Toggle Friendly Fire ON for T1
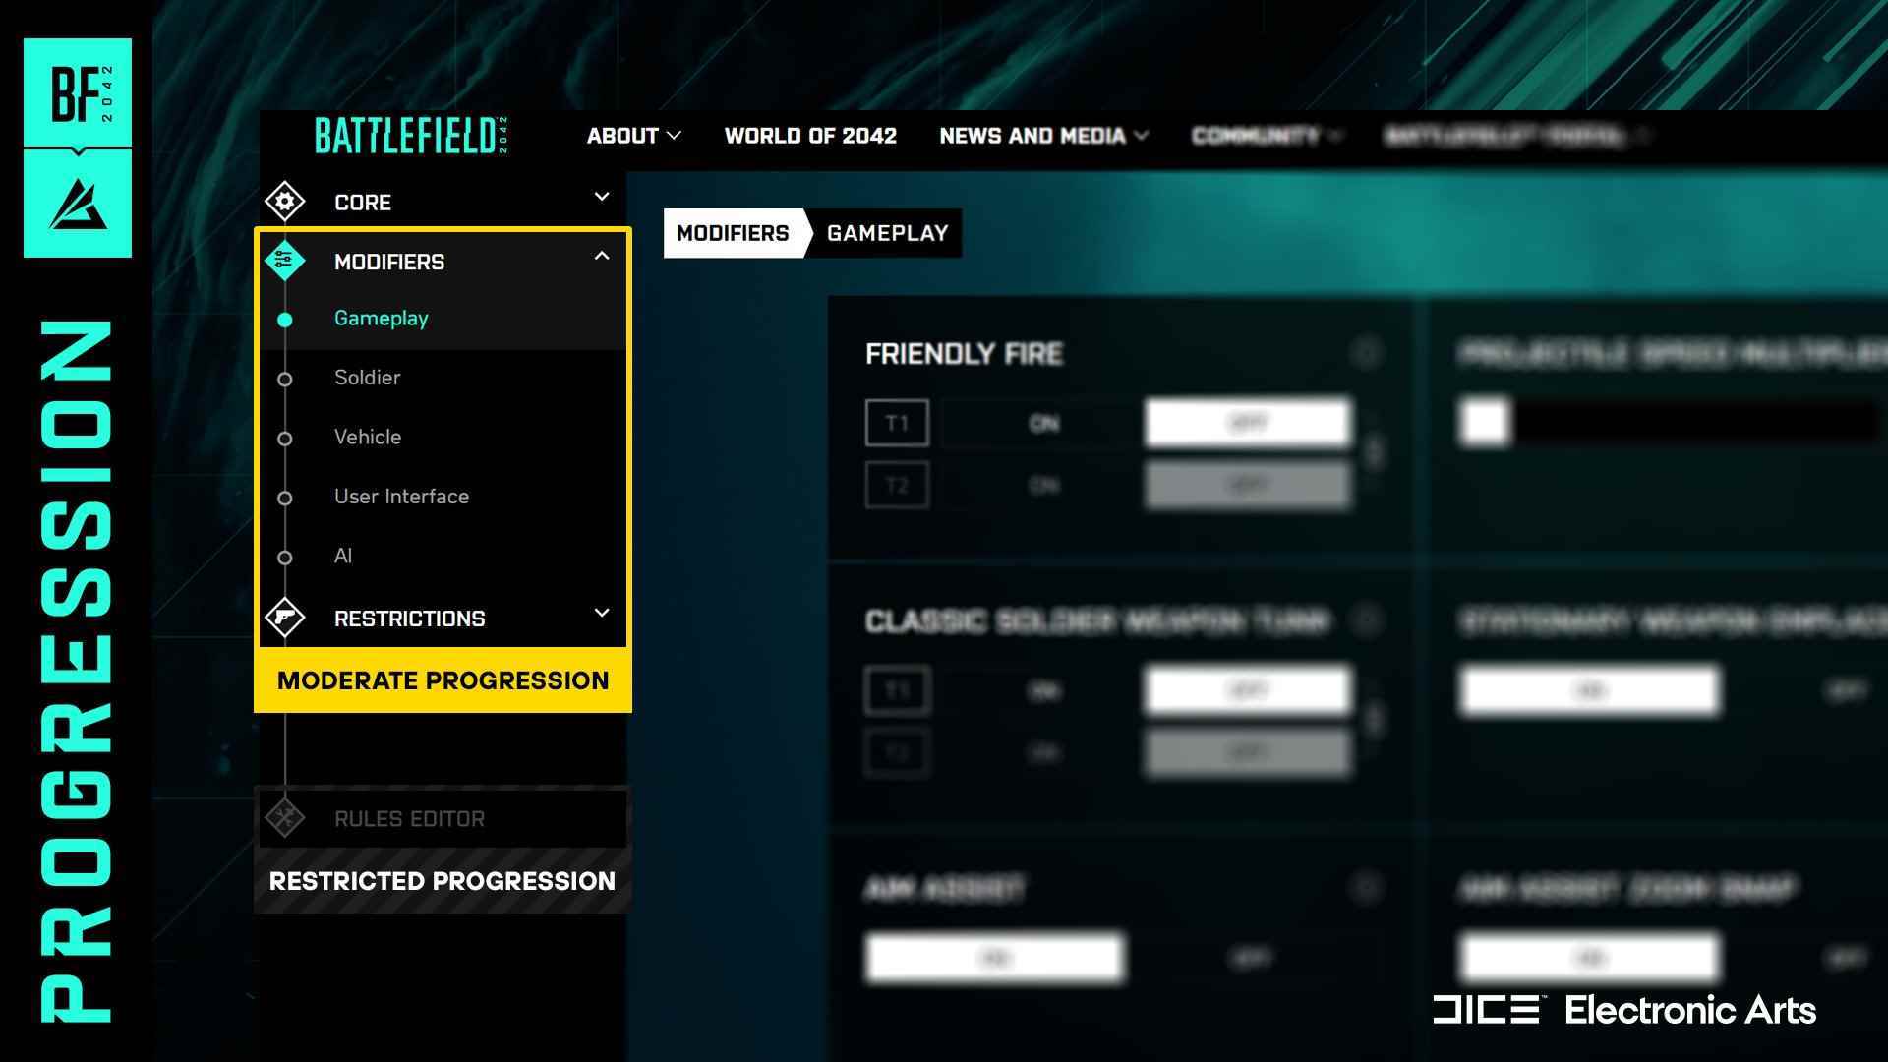This screenshot has height=1062, width=1888. point(1044,423)
